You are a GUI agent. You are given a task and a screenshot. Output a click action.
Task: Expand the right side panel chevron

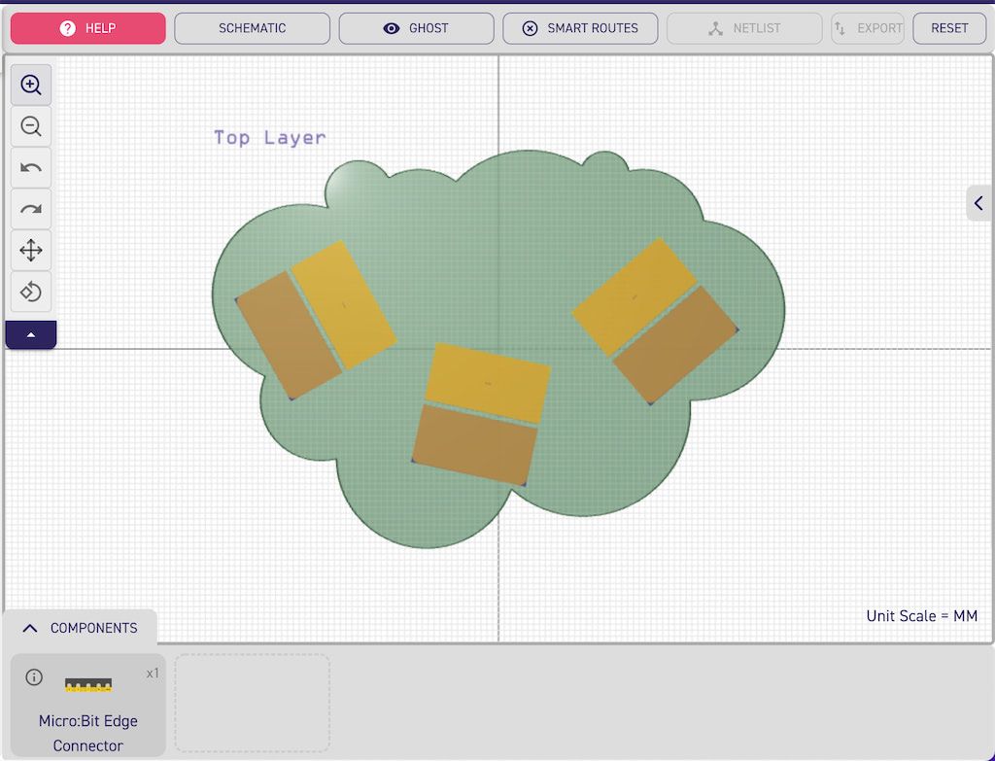click(x=978, y=203)
